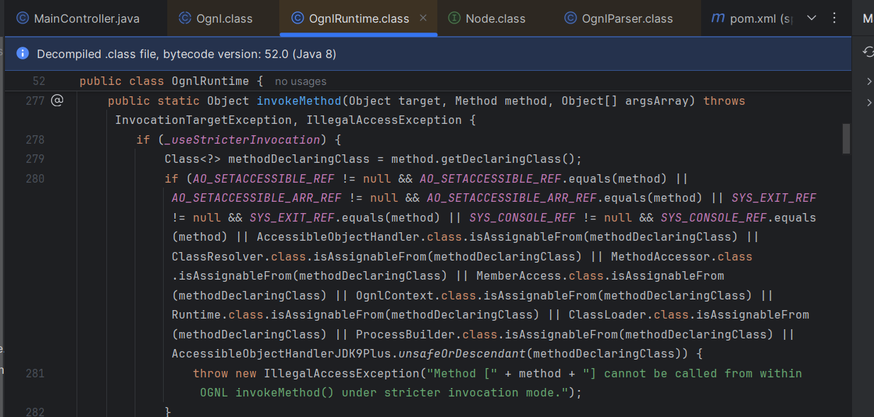This screenshot has height=417, width=874.
Task: Click line number 278 in gutter
Action: (x=35, y=139)
